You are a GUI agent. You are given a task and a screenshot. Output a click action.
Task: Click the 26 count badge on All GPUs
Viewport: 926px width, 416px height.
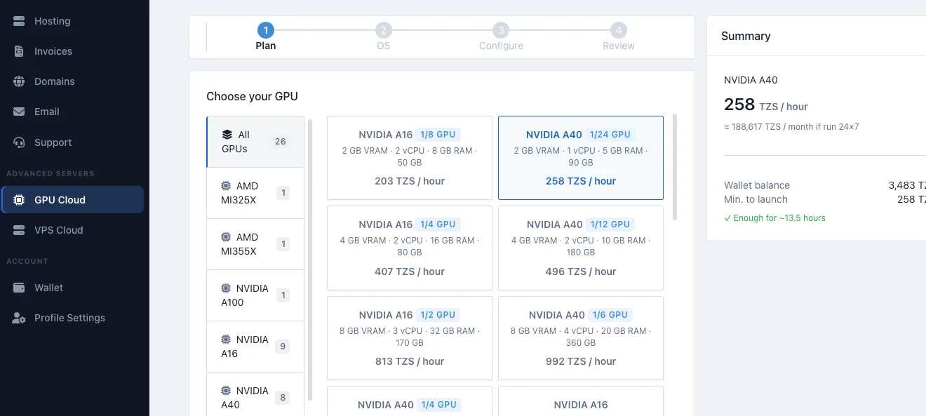coord(281,142)
